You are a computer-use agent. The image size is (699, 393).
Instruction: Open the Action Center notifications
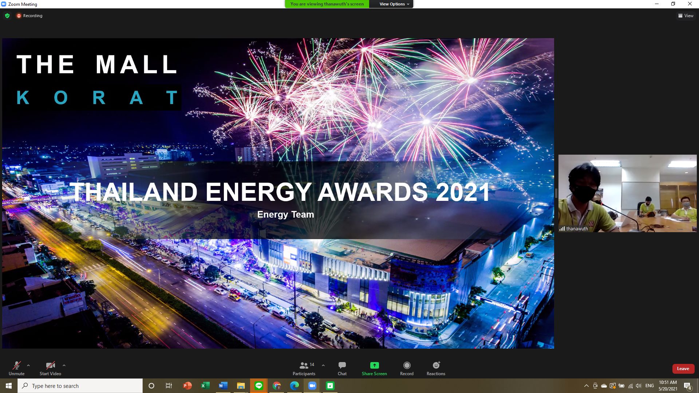[x=687, y=386]
